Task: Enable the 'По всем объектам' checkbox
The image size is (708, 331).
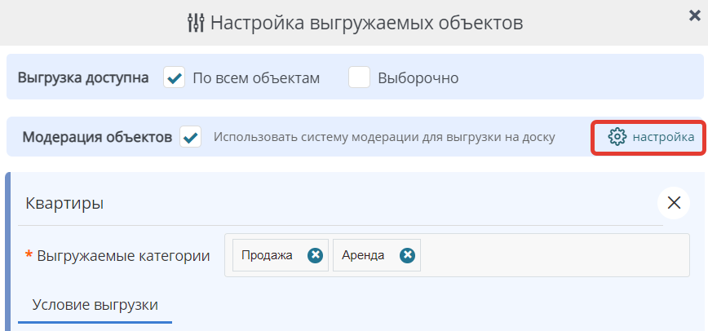Action: (175, 77)
